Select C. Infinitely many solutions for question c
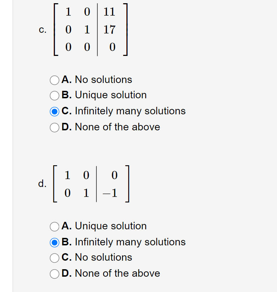Screen dimensions: 277x292 (54, 111)
